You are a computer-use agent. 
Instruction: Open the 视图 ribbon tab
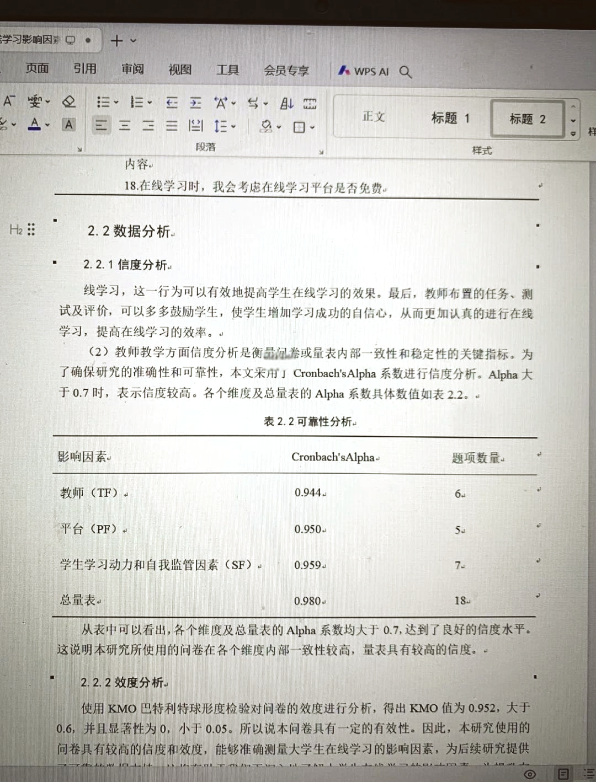click(x=180, y=70)
